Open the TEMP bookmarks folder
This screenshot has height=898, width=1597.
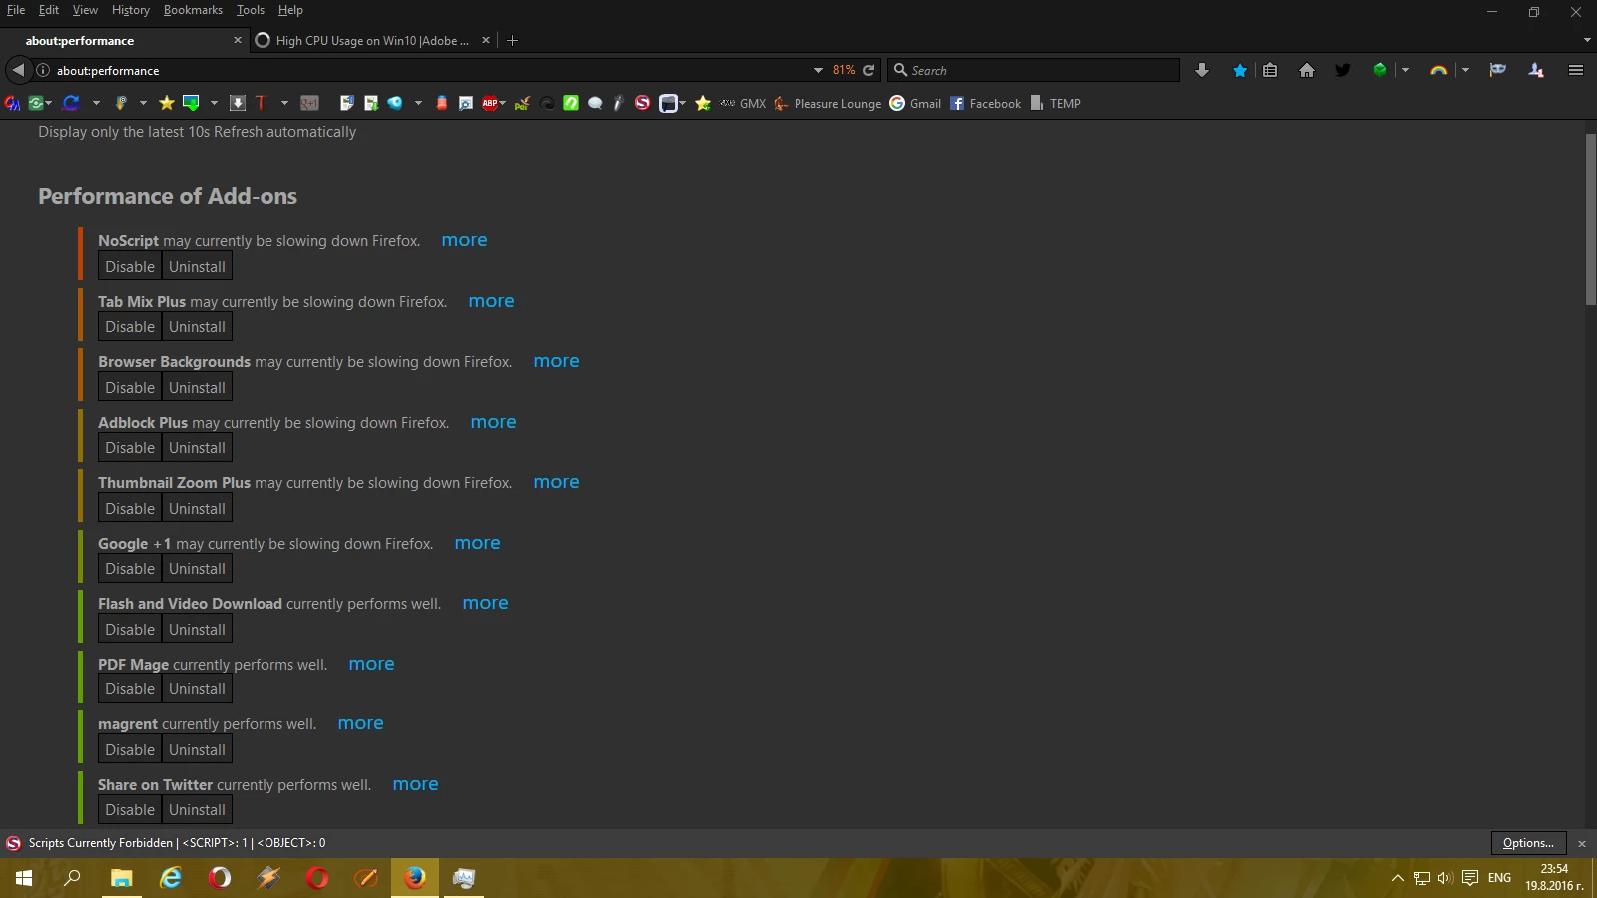pyautogui.click(x=1055, y=103)
